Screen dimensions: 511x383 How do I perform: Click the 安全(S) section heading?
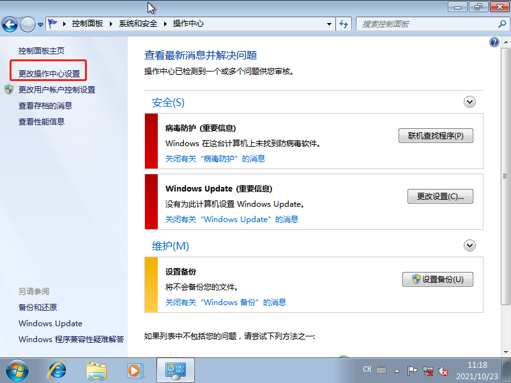[168, 103]
